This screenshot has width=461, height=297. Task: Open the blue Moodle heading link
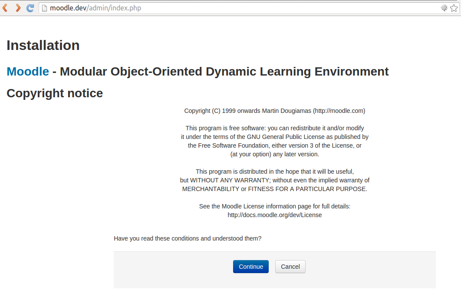coord(28,72)
